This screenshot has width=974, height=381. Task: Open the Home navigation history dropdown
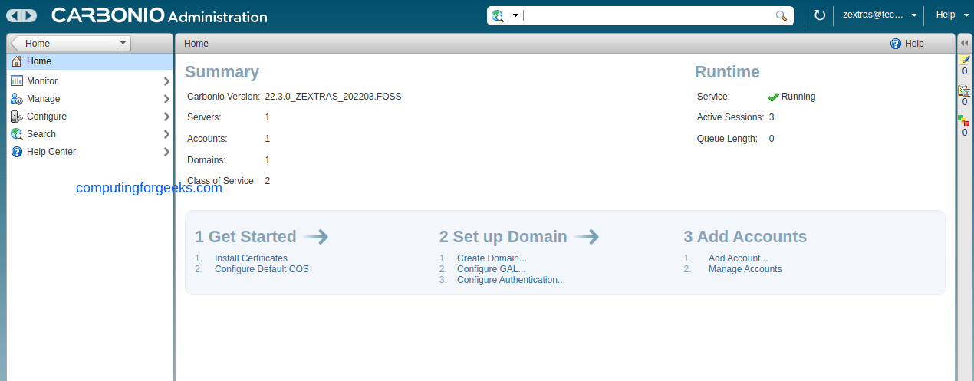[x=123, y=44]
